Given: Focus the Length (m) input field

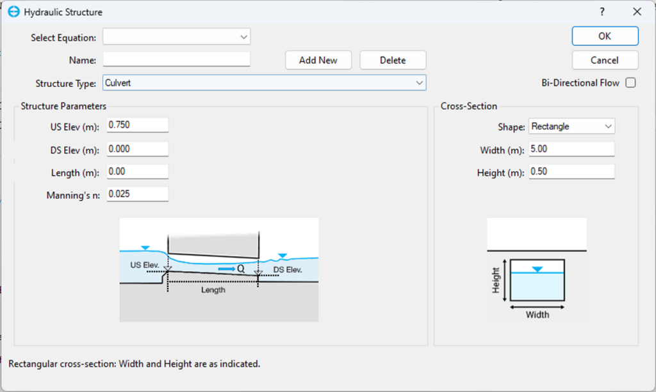Looking at the screenshot, I should pyautogui.click(x=137, y=173).
